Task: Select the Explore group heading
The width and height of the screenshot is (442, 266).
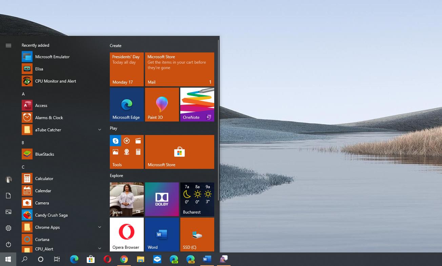Action: [116, 176]
